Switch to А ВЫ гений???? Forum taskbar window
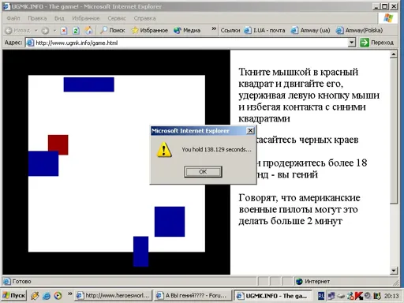This screenshot has width=404, height=303. click(x=193, y=296)
